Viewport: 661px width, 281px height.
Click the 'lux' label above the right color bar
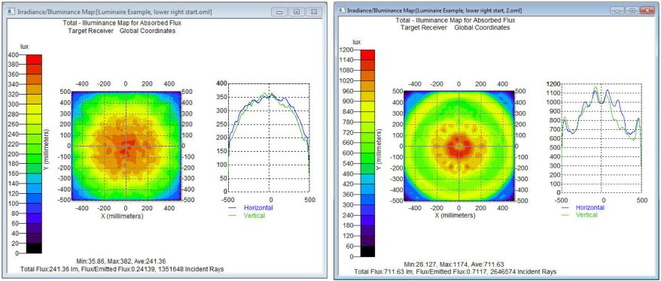coord(357,41)
